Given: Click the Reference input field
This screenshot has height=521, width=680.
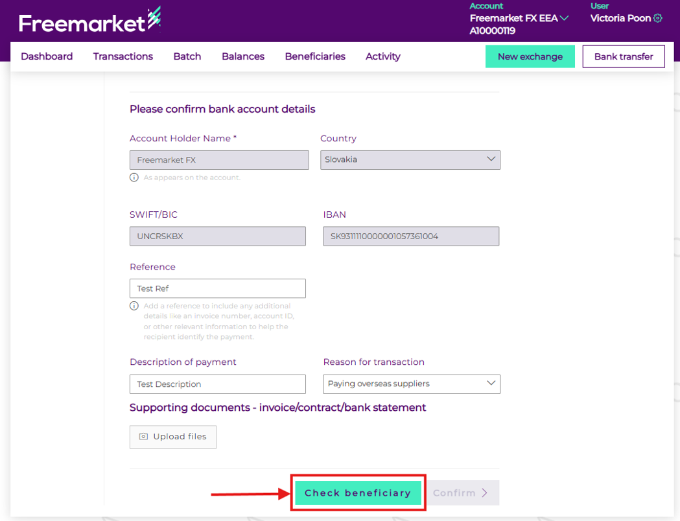Looking at the screenshot, I should [x=217, y=288].
